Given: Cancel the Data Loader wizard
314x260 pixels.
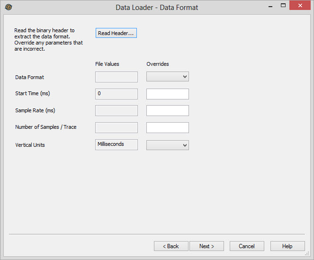Looking at the screenshot, I should pyautogui.click(x=247, y=246).
